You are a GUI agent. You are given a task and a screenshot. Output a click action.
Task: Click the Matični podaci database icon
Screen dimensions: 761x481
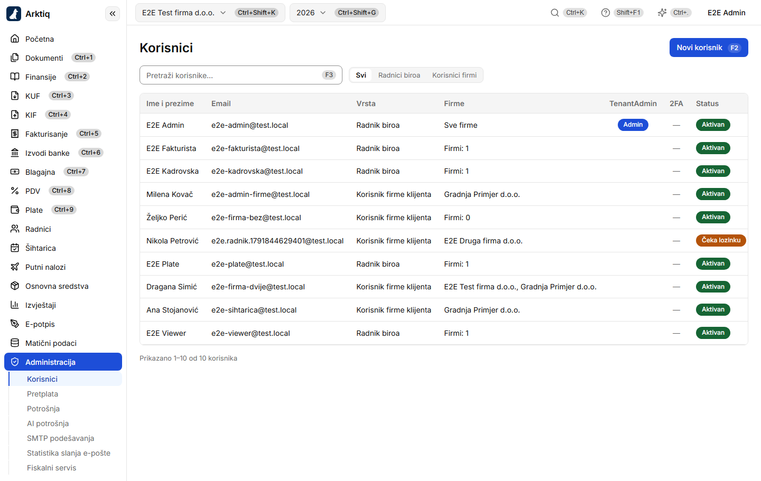pos(15,343)
